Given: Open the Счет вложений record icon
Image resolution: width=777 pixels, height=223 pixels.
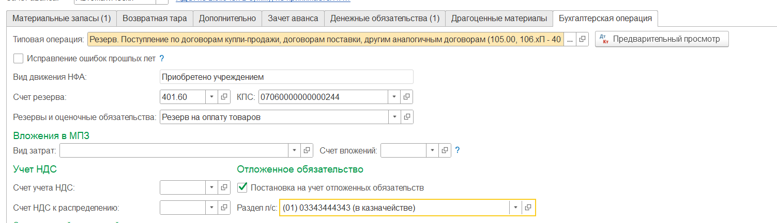Looking at the screenshot, I should (x=445, y=150).
